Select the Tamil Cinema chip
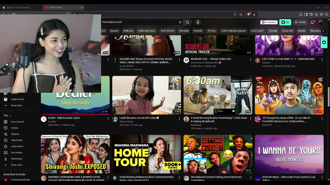 click(167, 31)
